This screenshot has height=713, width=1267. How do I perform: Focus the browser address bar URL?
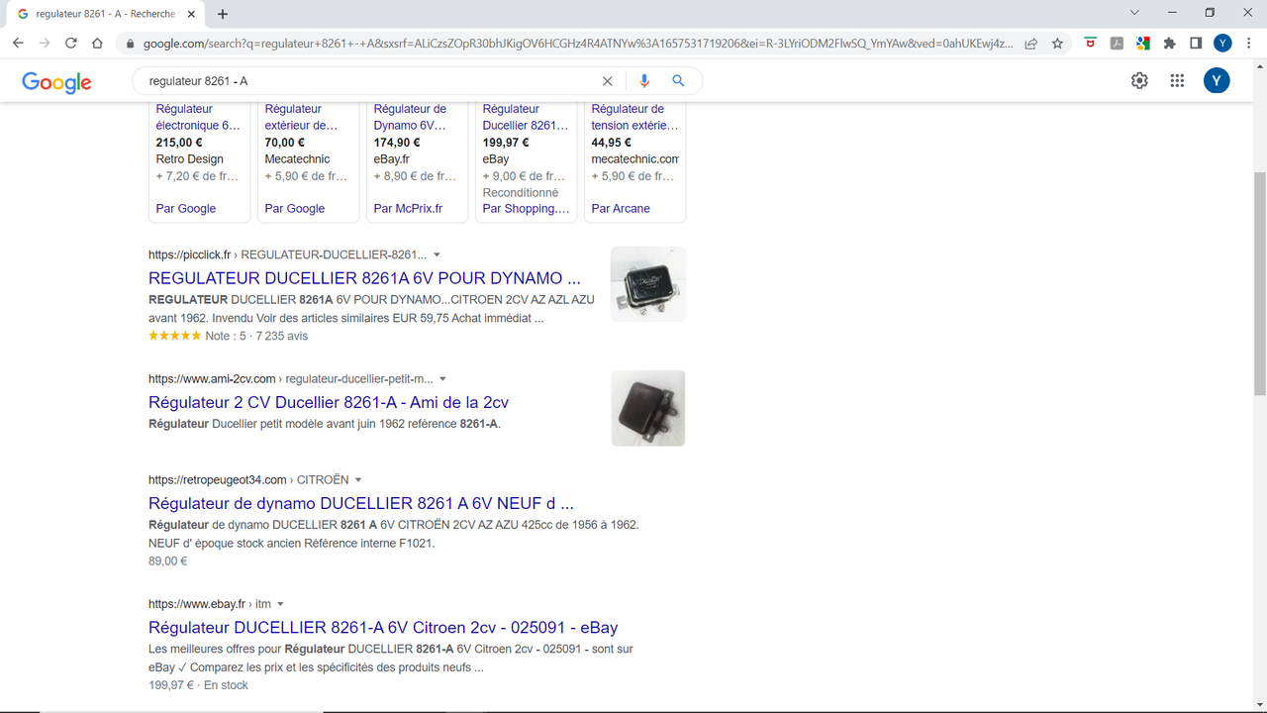coord(578,44)
